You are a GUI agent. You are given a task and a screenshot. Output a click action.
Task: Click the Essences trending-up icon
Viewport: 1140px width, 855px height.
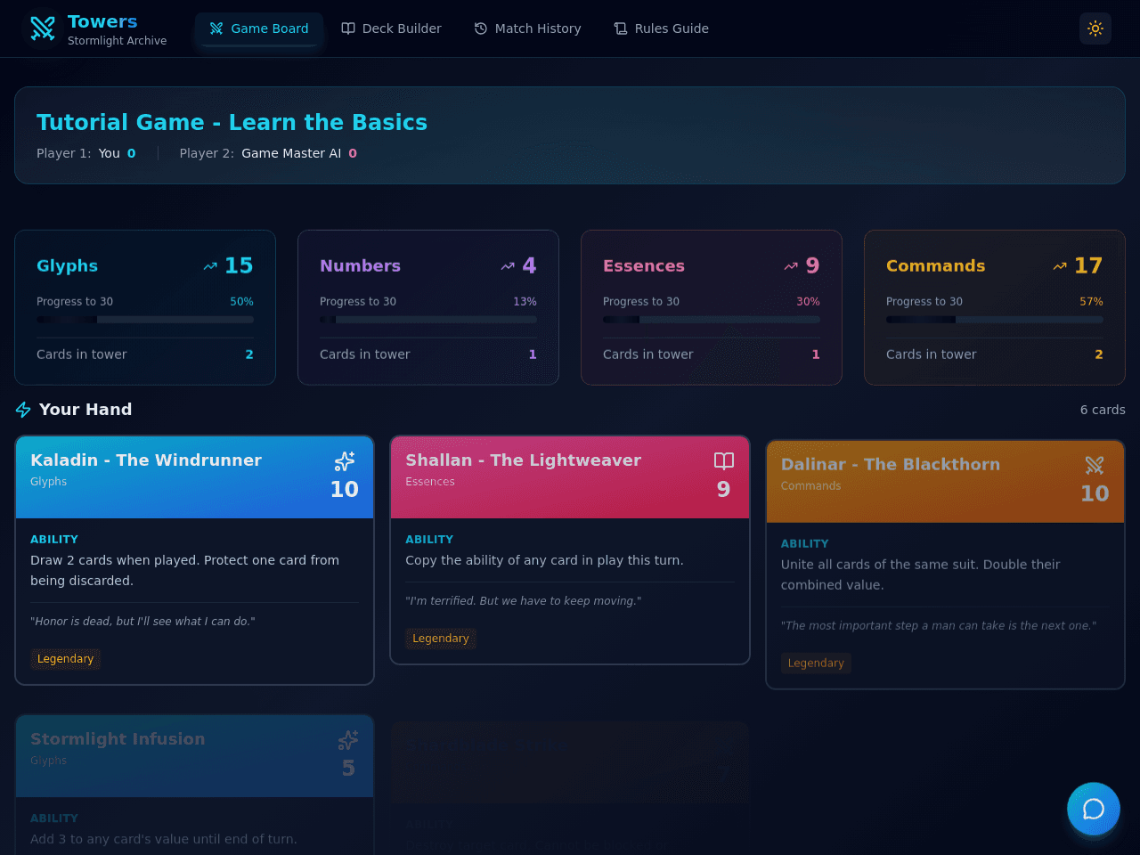click(x=791, y=265)
